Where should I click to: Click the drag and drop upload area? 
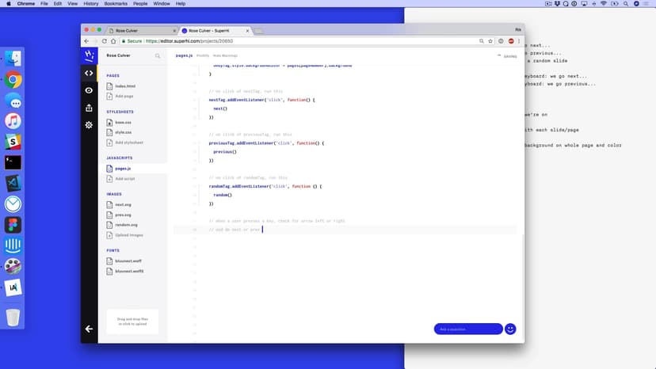[x=132, y=321]
